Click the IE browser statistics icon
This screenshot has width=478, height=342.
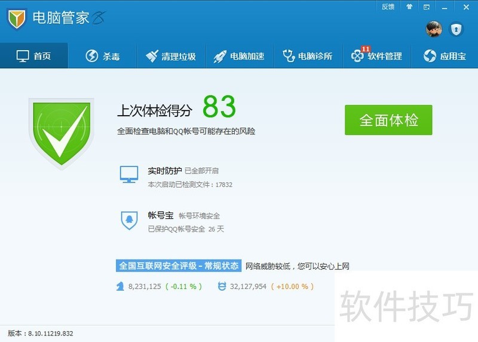point(222,286)
